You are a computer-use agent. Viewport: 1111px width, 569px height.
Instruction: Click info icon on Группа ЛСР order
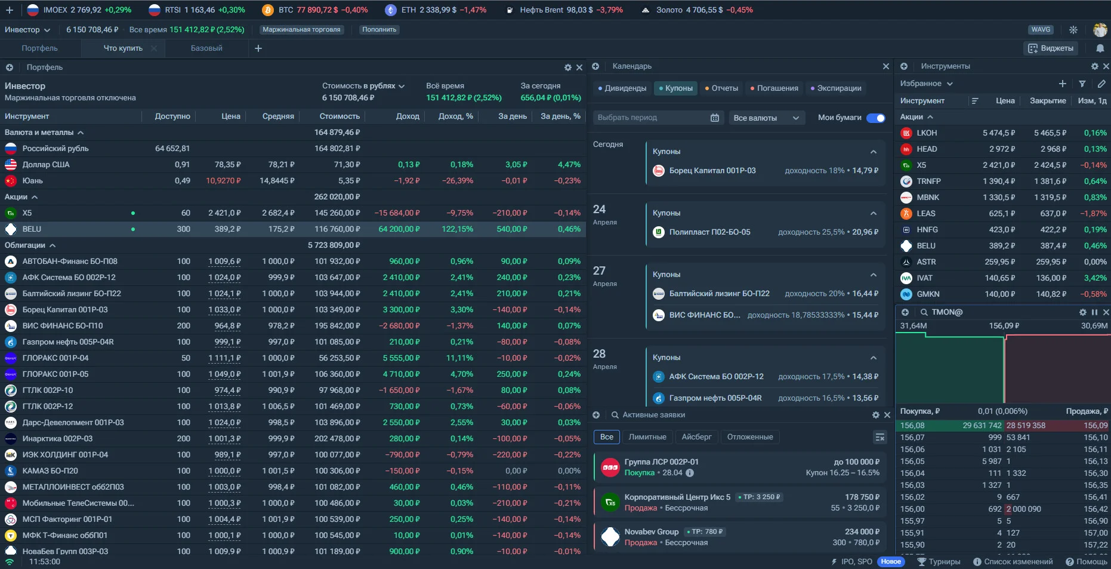pyautogui.click(x=690, y=473)
